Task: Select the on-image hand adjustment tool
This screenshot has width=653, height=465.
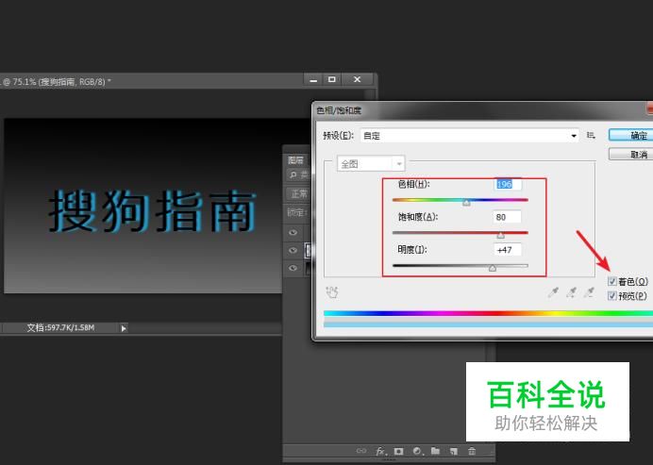Action: (332, 292)
